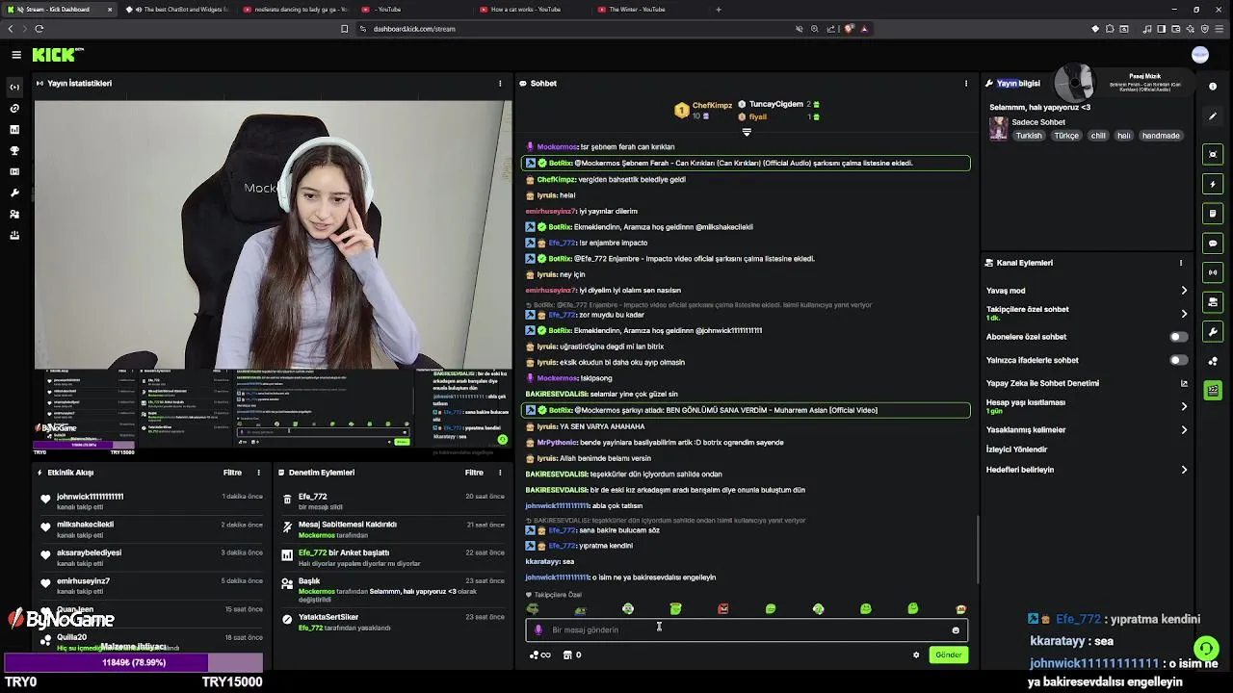
Task: Toggle the channel actions widget icon in right sidebar
Action: (x=1213, y=302)
